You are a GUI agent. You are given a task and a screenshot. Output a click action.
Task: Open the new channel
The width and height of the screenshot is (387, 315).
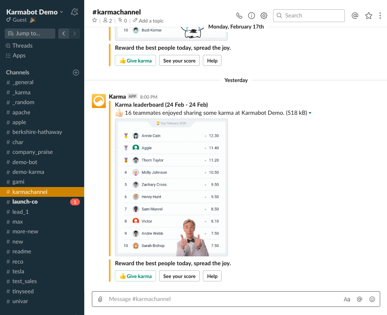coord(42,242)
